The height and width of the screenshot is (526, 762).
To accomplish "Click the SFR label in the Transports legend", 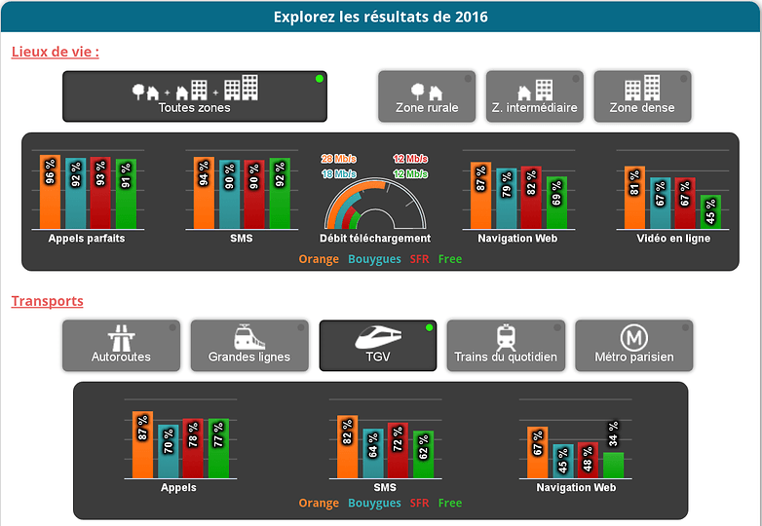I will (x=419, y=503).
